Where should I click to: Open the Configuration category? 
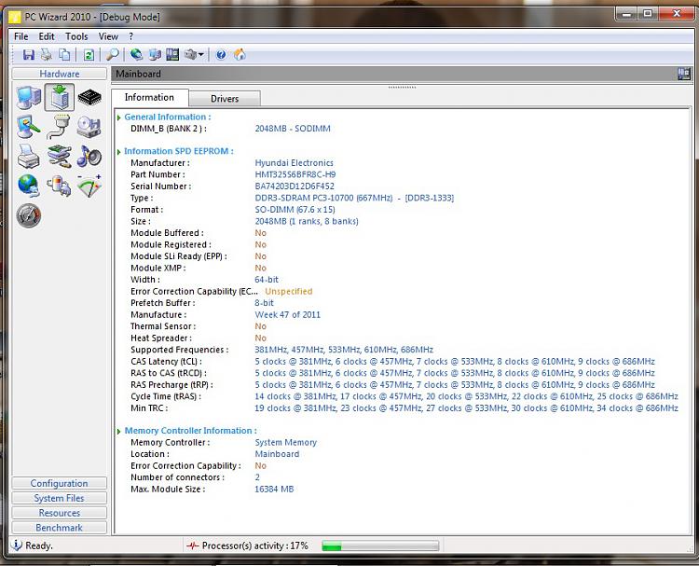pos(60,484)
